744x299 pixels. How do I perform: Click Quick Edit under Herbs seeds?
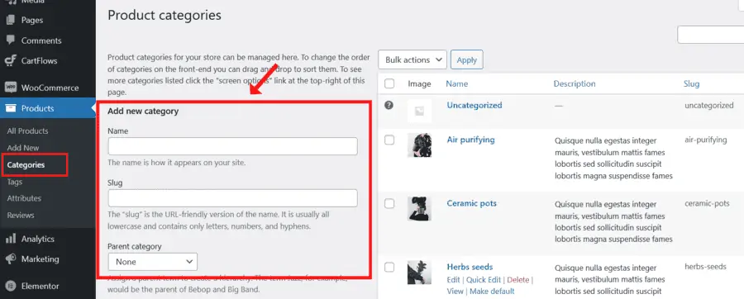(484, 279)
